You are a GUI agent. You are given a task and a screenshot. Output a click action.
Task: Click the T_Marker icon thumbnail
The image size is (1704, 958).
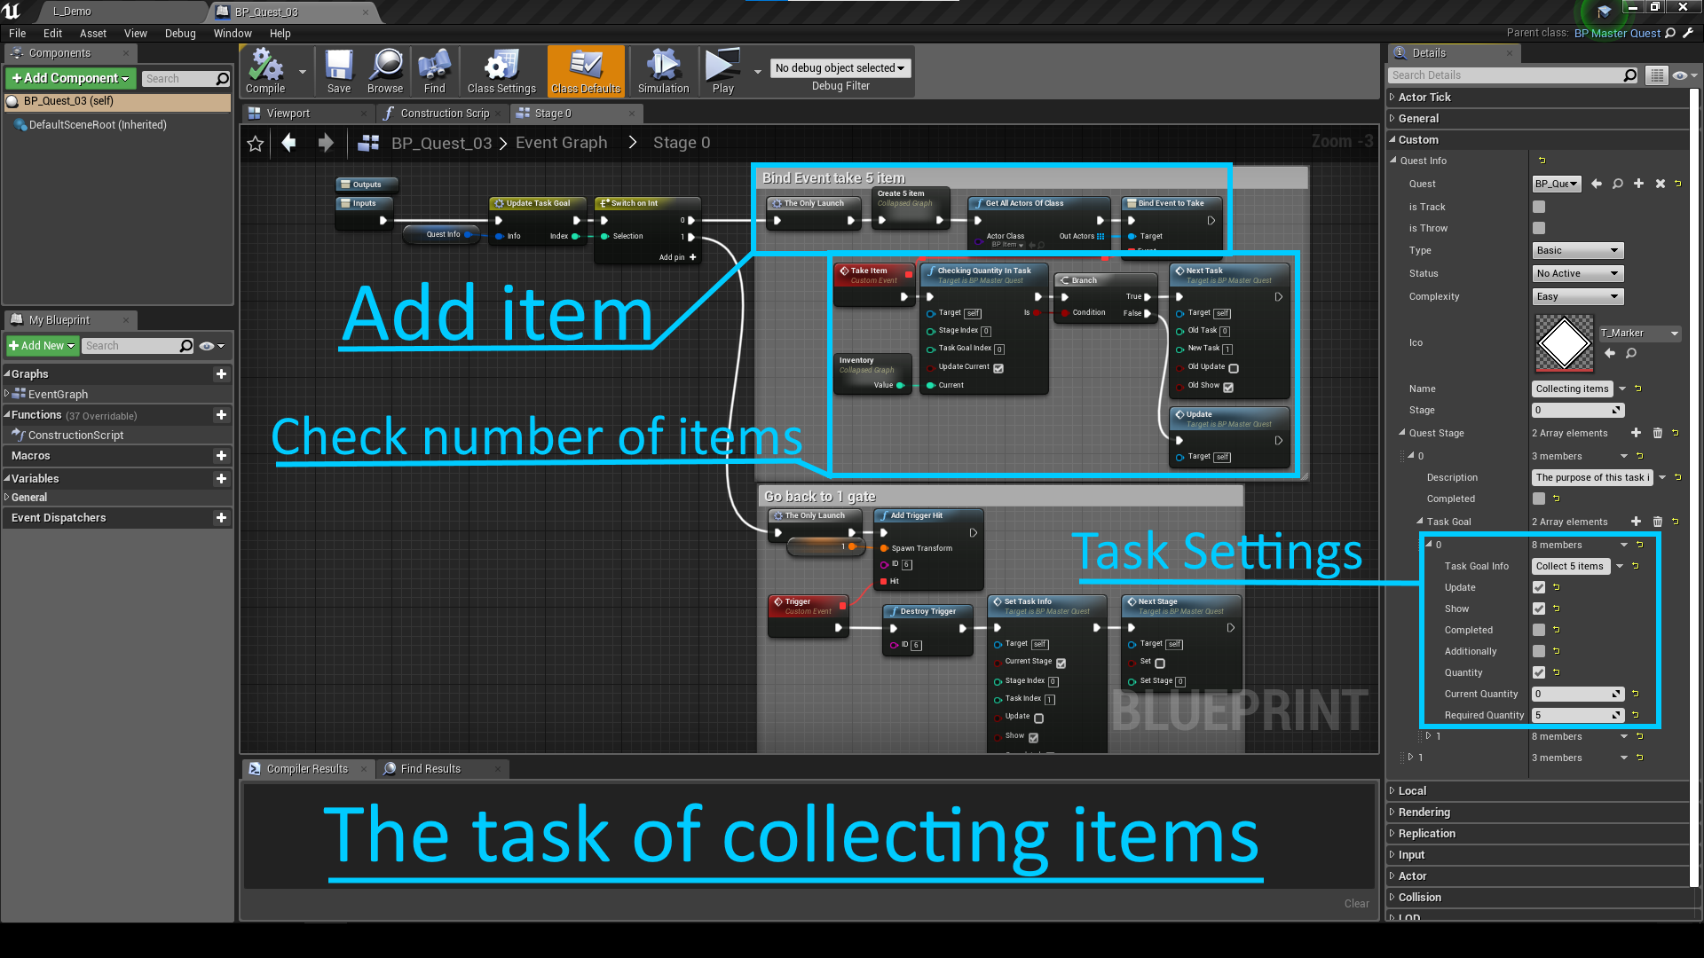click(1565, 343)
